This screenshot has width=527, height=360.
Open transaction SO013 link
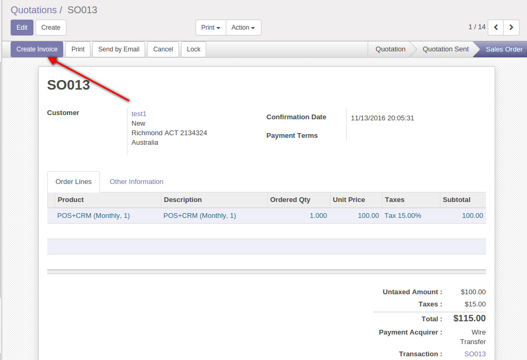tap(474, 354)
